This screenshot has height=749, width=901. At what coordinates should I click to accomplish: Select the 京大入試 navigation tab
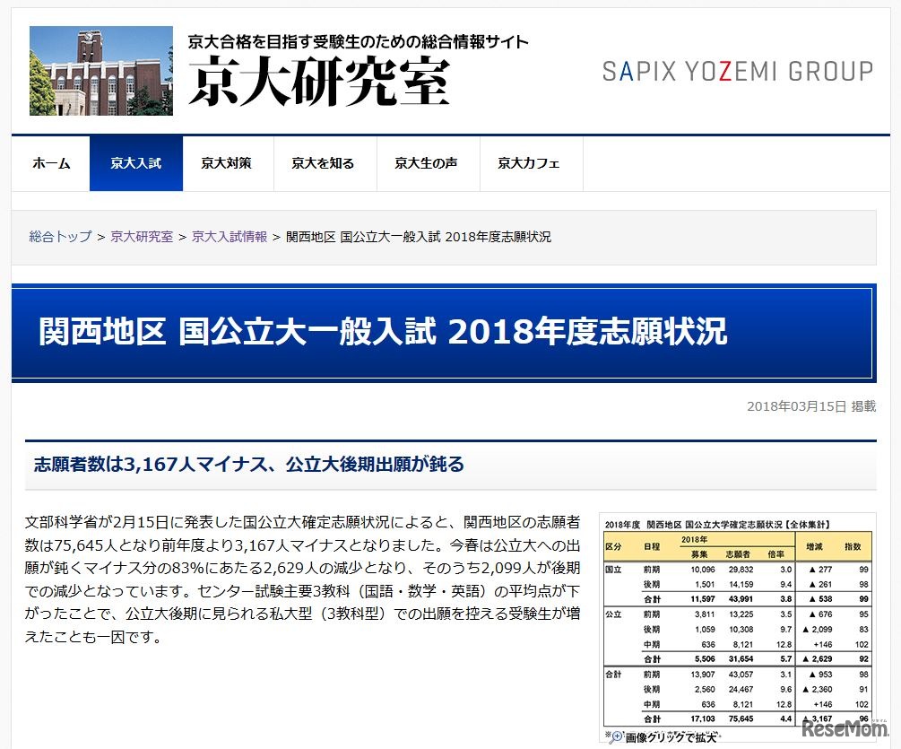pyautogui.click(x=135, y=163)
